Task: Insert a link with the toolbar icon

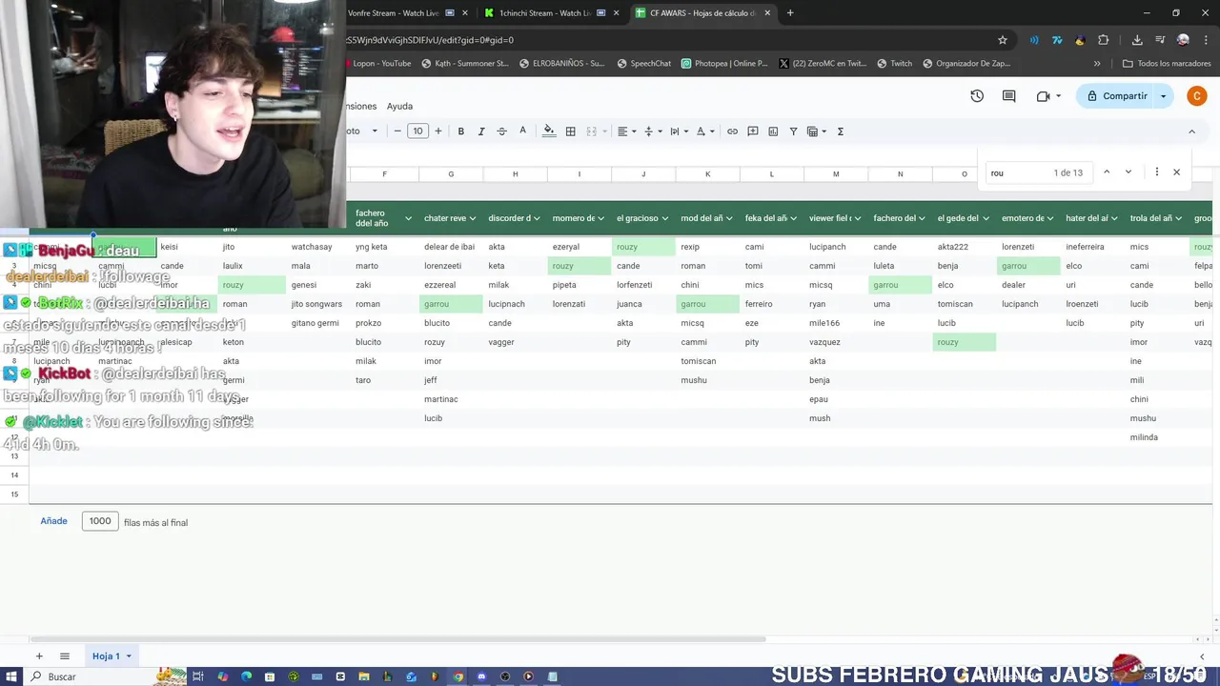Action: click(732, 131)
